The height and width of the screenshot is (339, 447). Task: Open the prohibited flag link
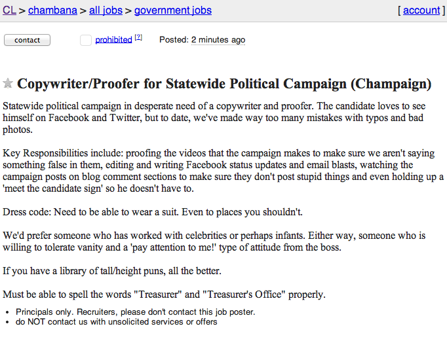point(113,39)
